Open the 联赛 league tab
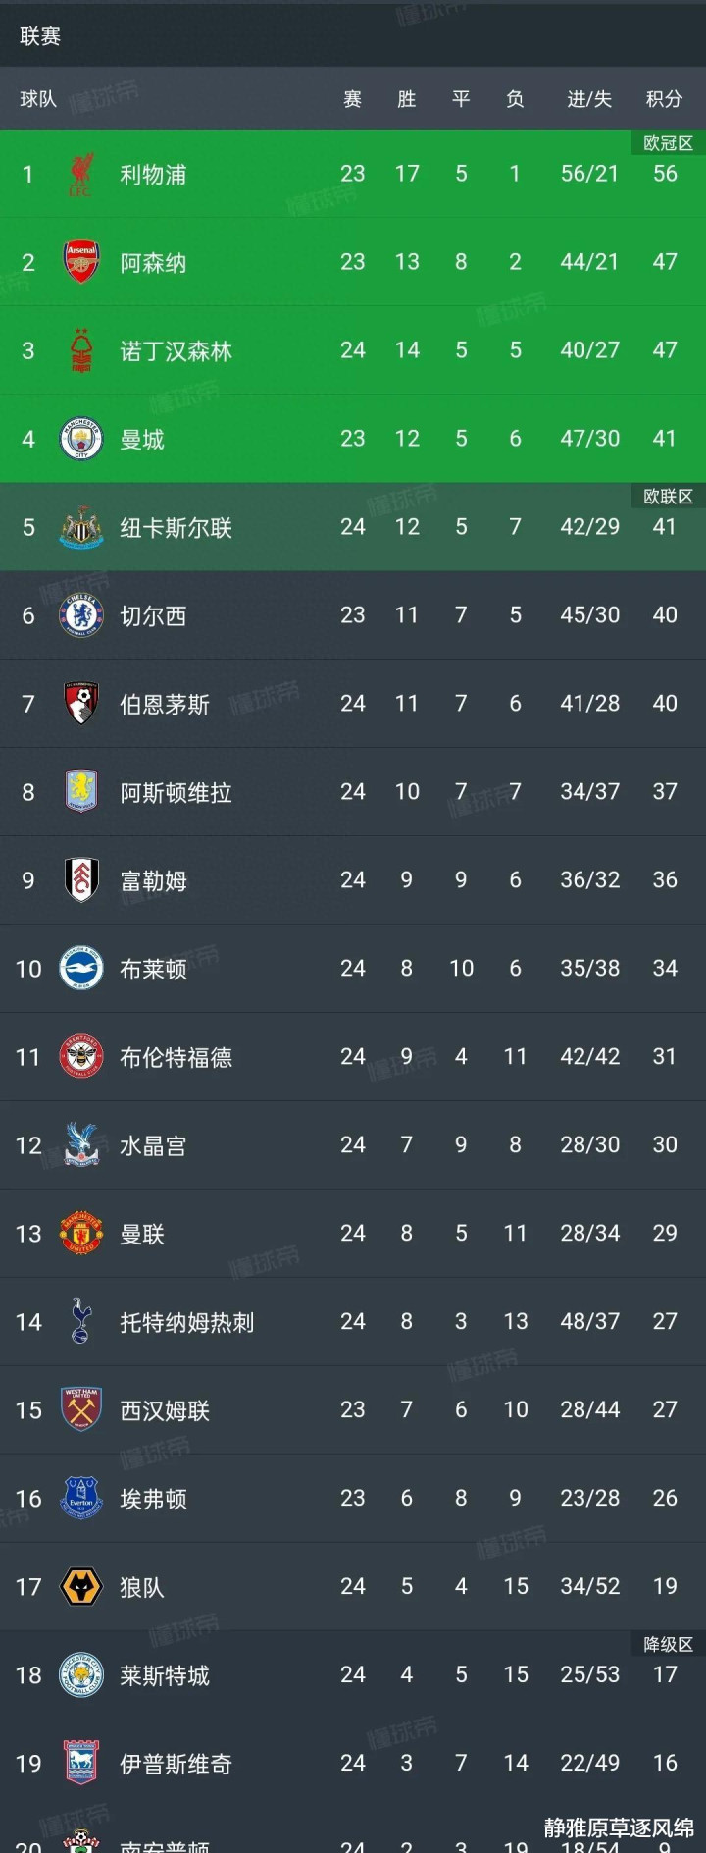Image resolution: width=706 pixels, height=1853 pixels. click(x=40, y=36)
